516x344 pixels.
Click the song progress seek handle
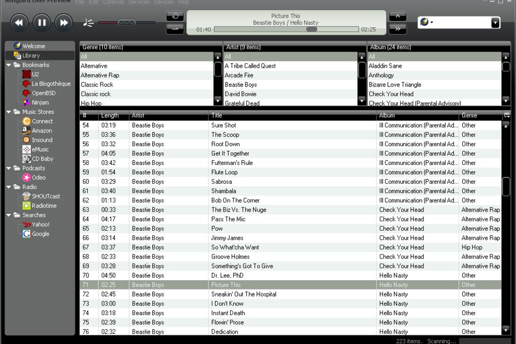click(311, 29)
